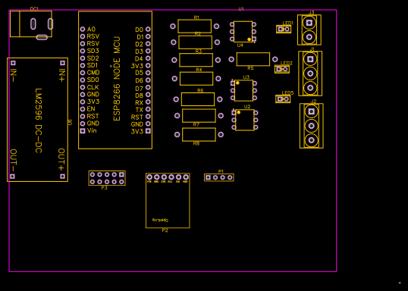Select the DC1 power jack footprint

pos(31,24)
